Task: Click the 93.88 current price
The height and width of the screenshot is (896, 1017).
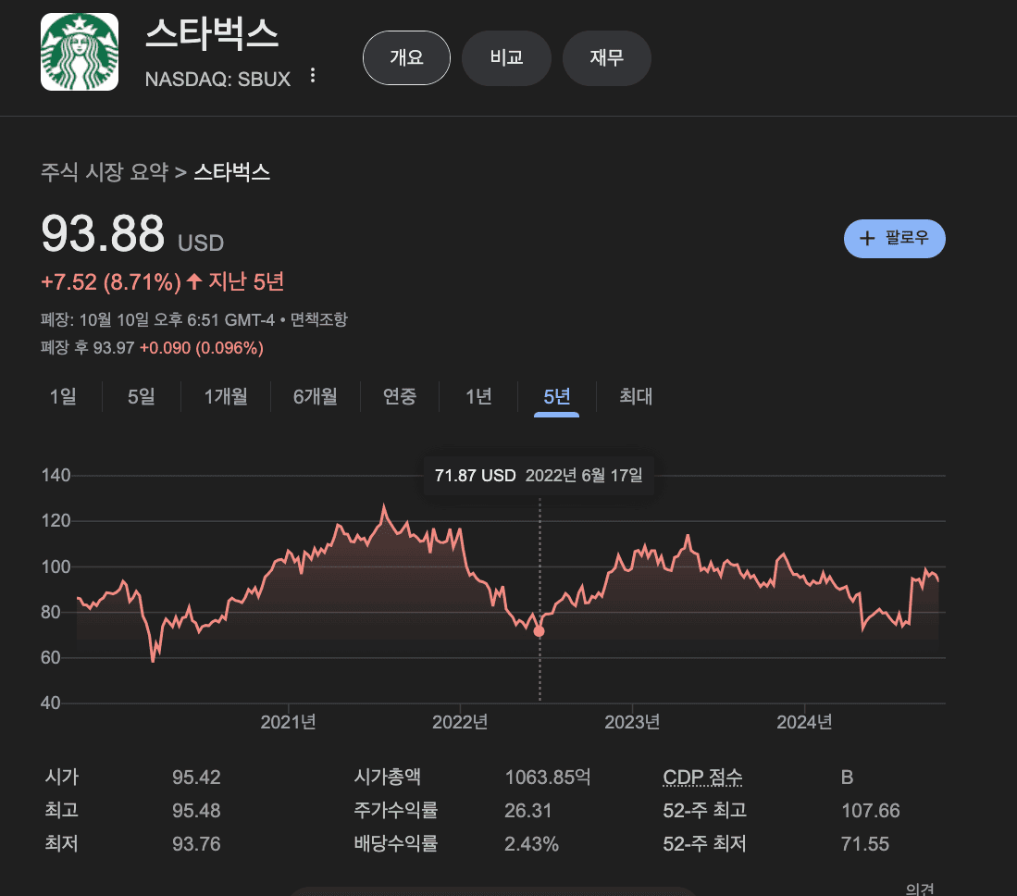Action: pos(103,233)
